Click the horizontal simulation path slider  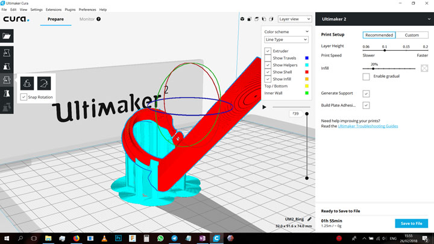click(x=292, y=107)
